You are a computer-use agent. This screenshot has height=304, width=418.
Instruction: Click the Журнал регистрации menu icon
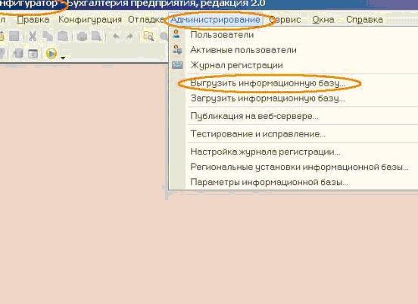pos(177,65)
